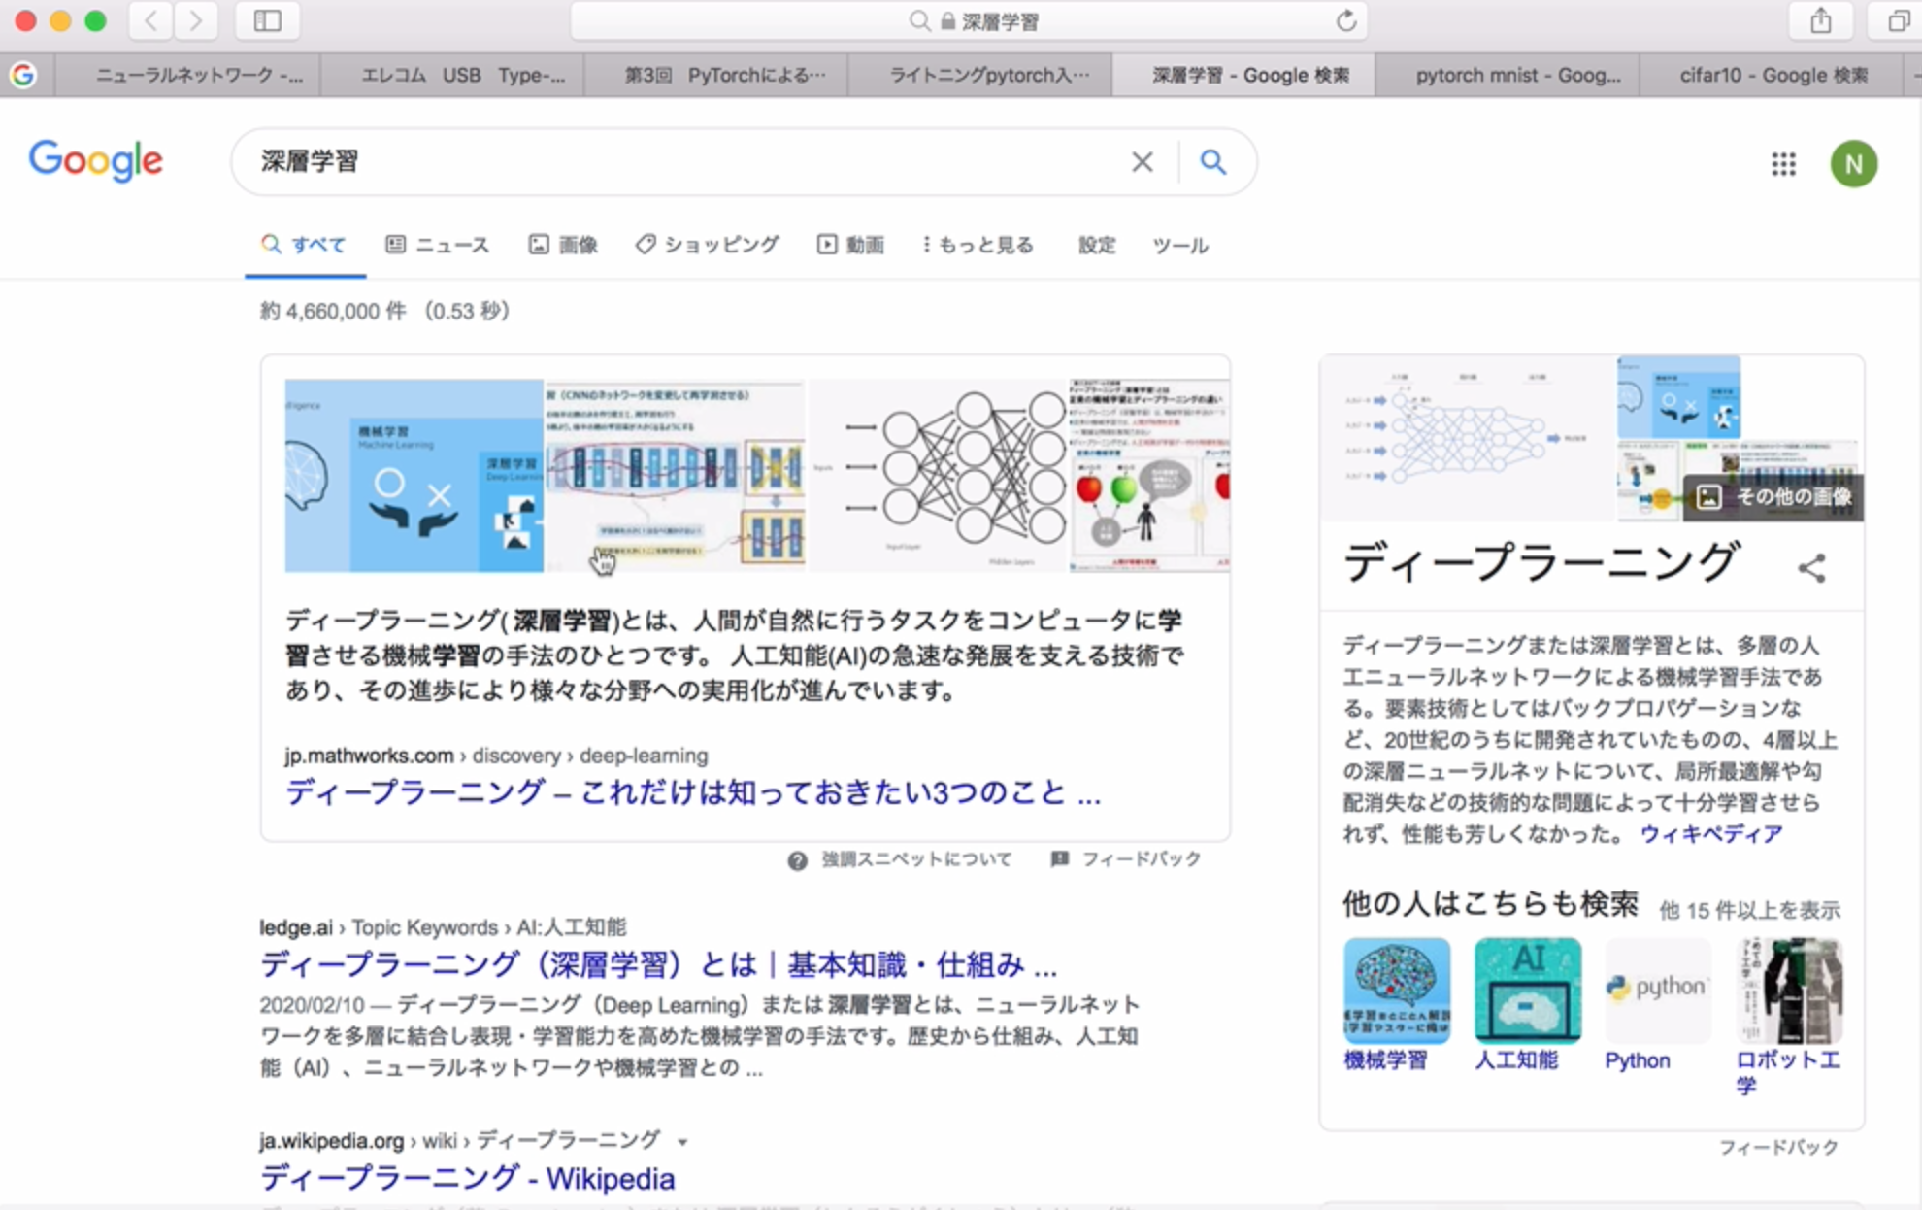This screenshot has height=1210, width=1922.
Task: Open the N account avatar
Action: (1853, 163)
